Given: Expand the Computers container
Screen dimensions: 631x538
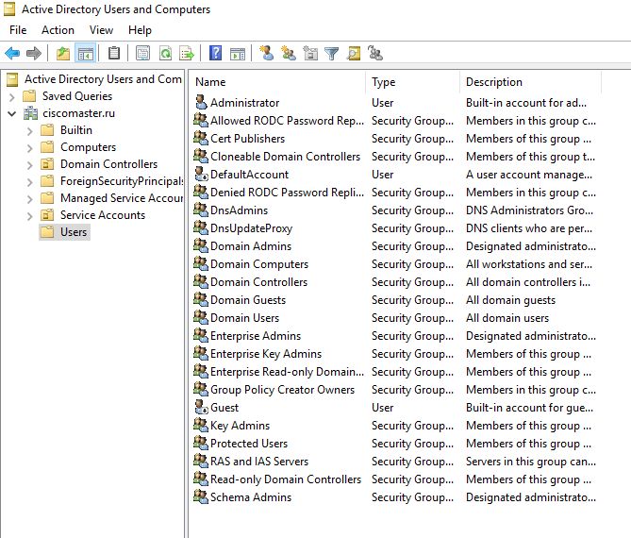Looking at the screenshot, I should click(30, 148).
